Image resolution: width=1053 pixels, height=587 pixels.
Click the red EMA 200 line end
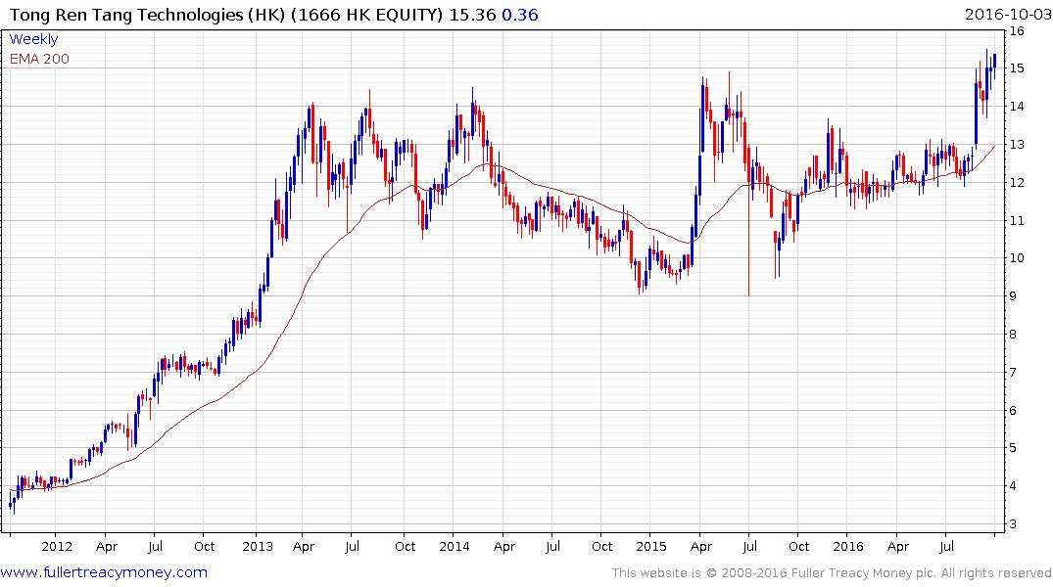[x=994, y=147]
